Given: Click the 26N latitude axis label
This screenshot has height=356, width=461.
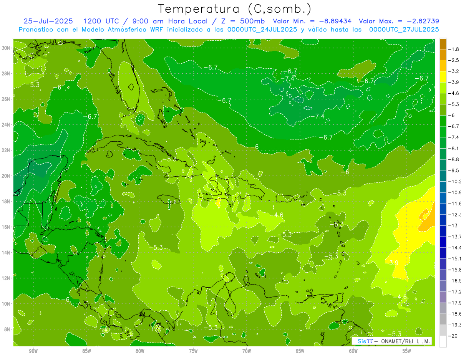Looking at the screenshot, I should (7, 99).
